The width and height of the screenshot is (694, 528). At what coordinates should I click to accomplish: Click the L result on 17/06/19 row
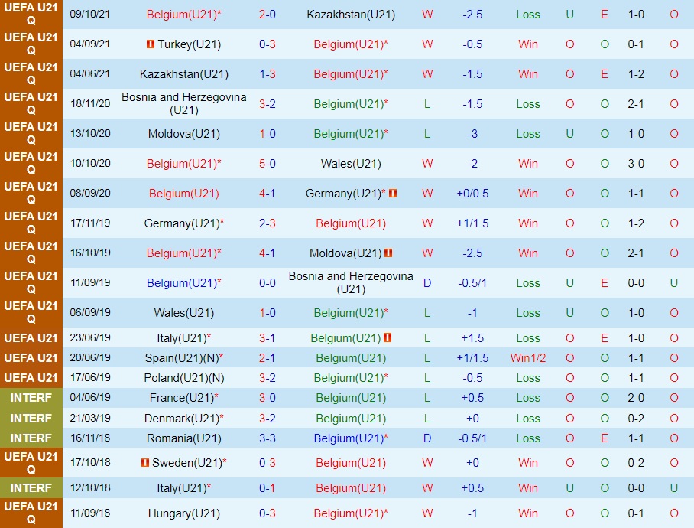tap(427, 378)
